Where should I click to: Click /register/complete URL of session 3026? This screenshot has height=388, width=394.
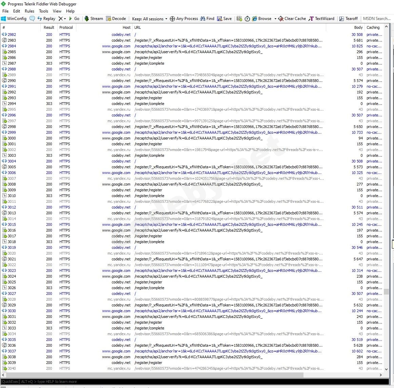(x=149, y=288)
